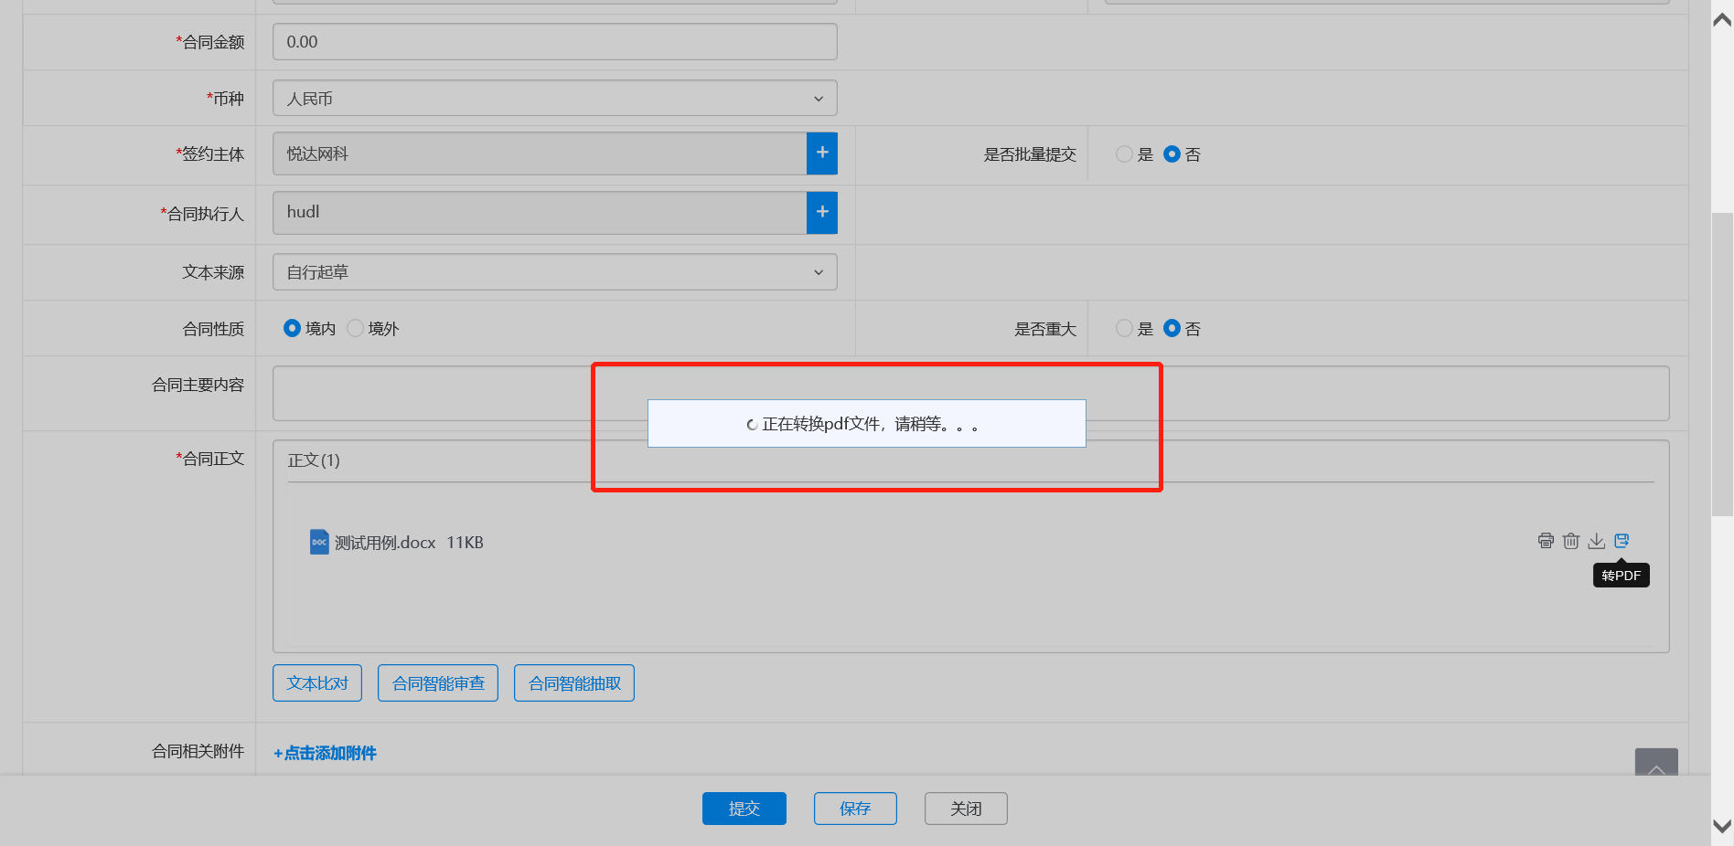The image size is (1734, 846).
Task: Open the 币种 currency dropdown
Action: 554,99
